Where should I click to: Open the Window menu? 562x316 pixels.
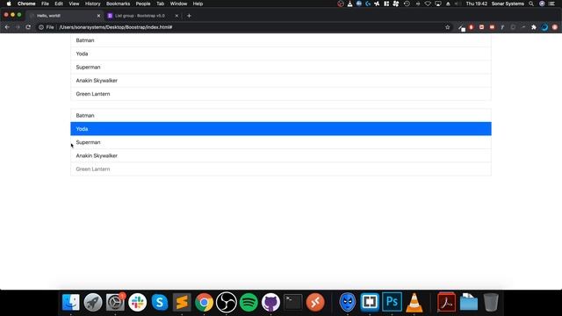(178, 4)
